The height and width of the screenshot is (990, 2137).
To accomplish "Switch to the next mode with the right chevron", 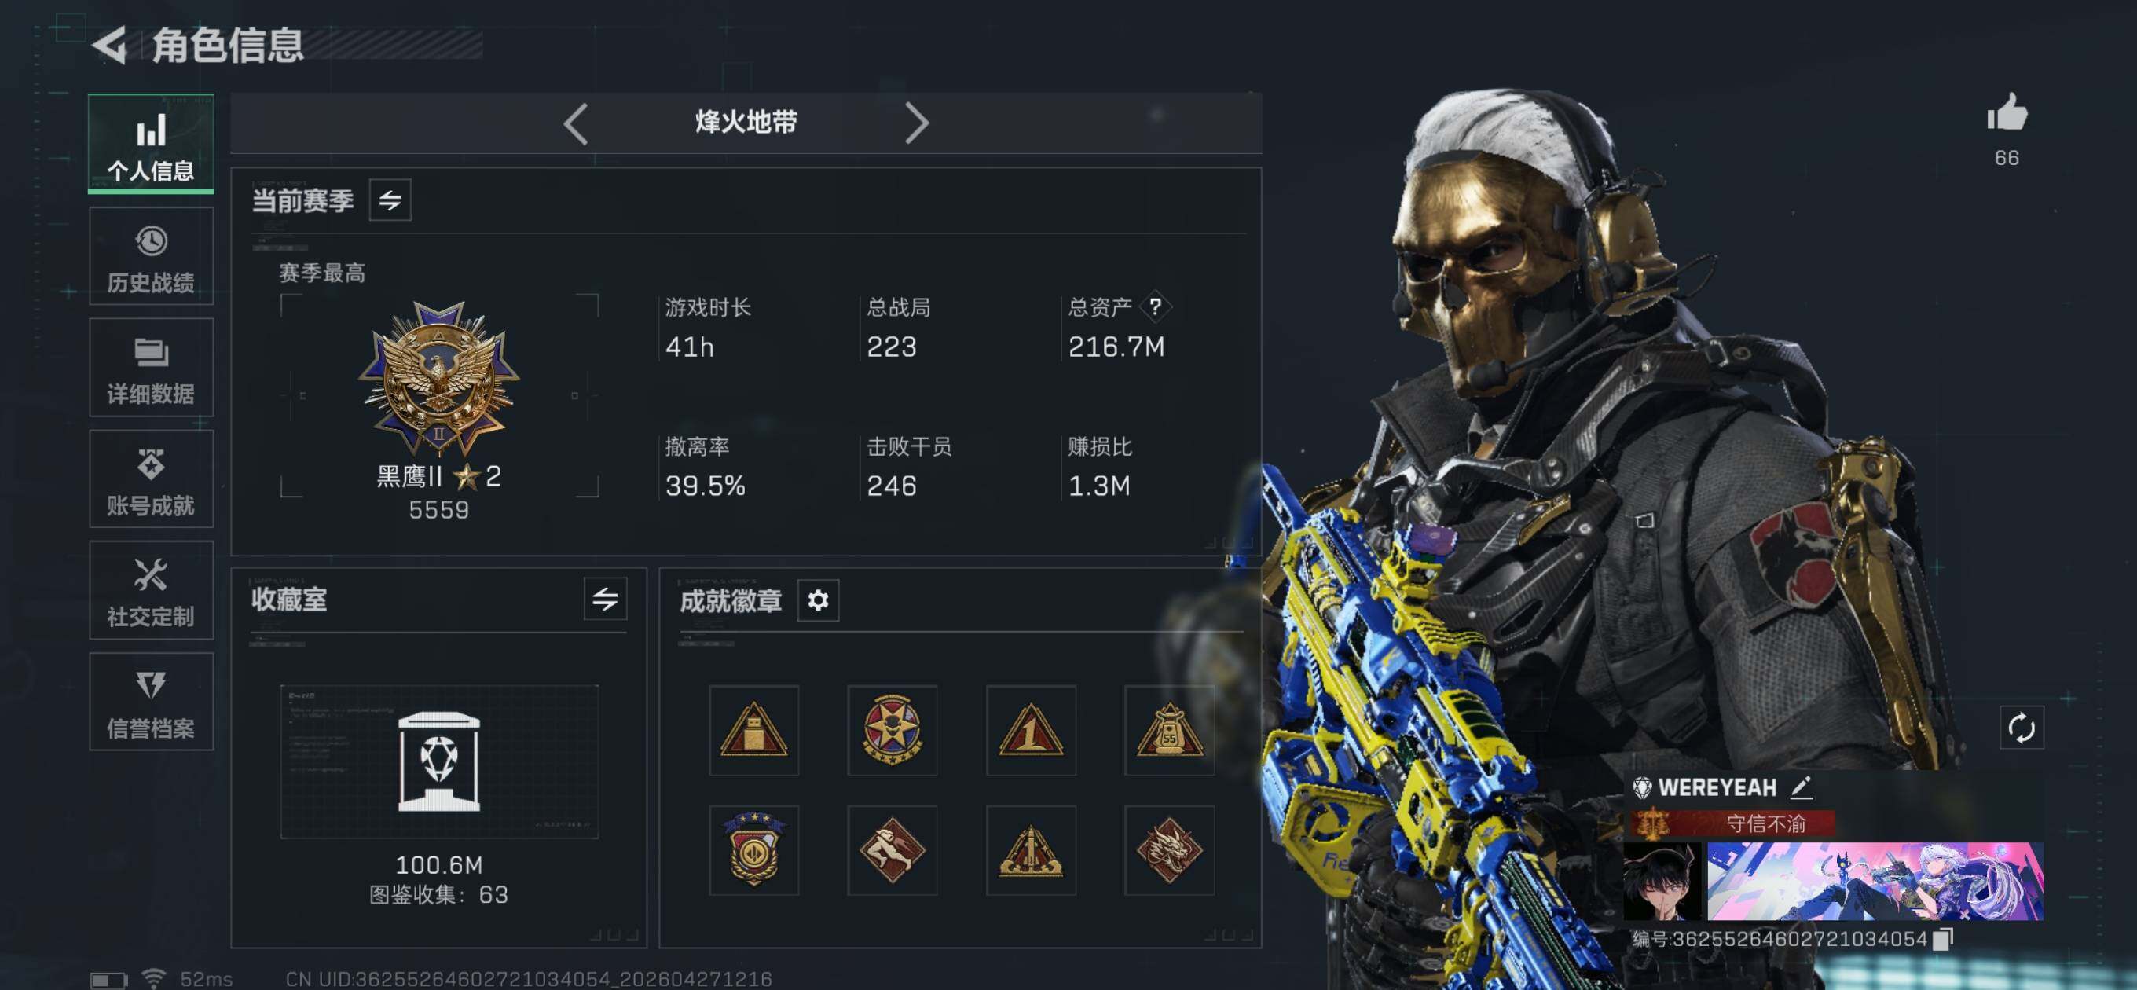I will (916, 123).
